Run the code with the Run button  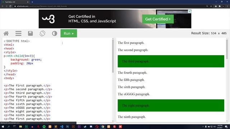[69, 33]
